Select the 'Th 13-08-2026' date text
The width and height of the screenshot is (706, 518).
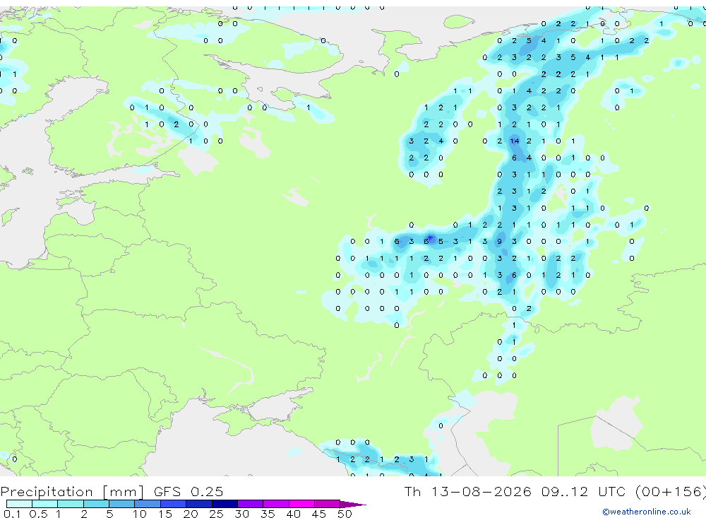tap(468, 491)
